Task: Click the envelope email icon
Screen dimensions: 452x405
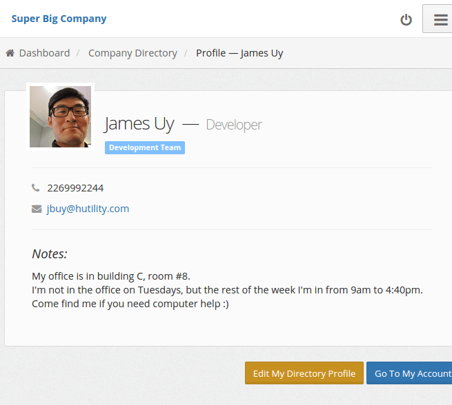Action: pyautogui.click(x=37, y=209)
